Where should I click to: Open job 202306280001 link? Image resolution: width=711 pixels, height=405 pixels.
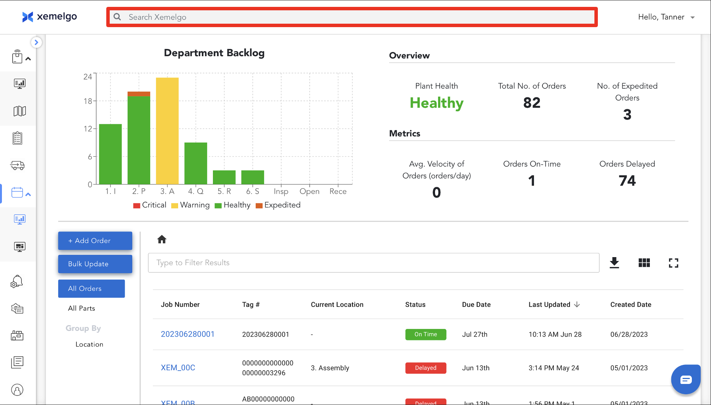coord(188,334)
